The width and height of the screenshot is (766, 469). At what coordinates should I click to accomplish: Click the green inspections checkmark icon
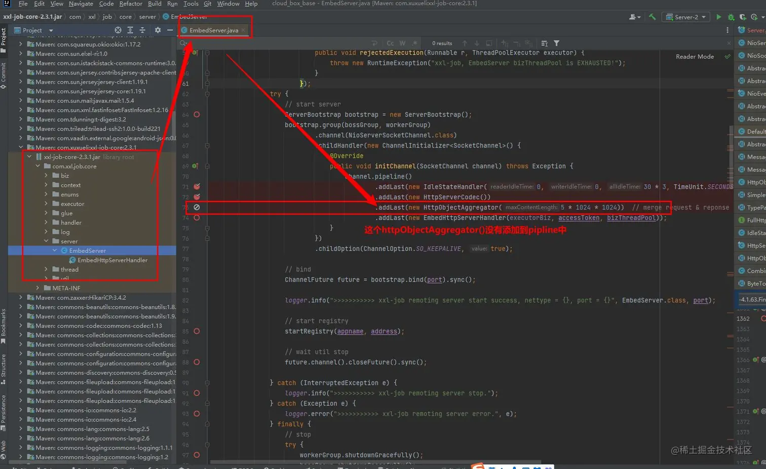pos(727,56)
